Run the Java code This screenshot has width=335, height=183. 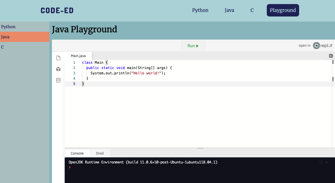(193, 46)
